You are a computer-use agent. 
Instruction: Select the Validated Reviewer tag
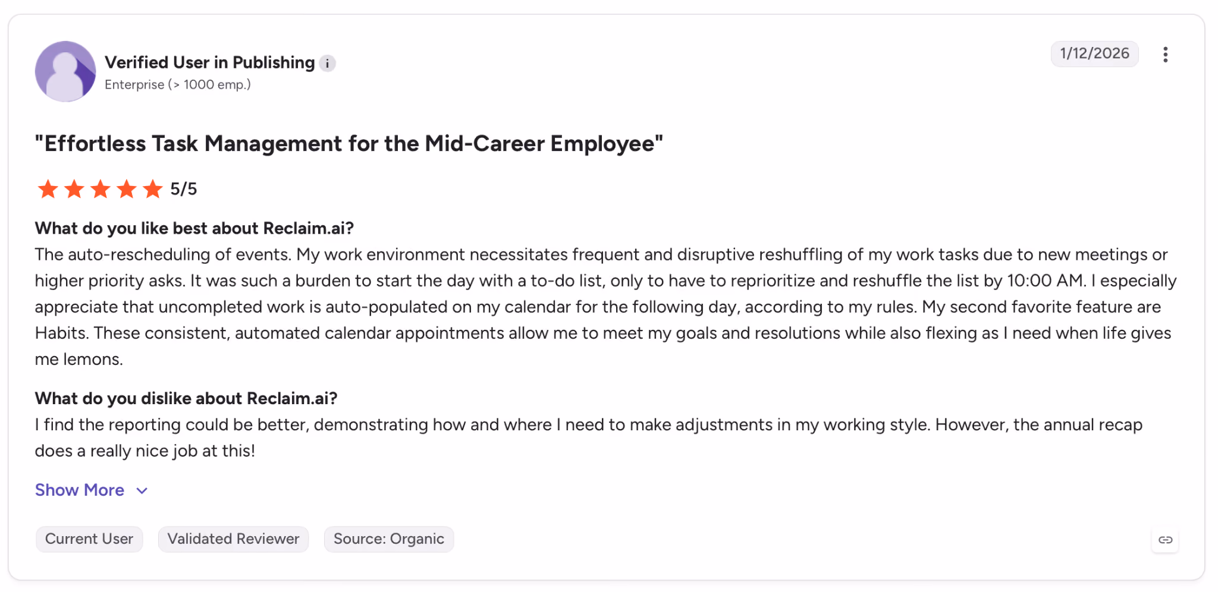pyautogui.click(x=233, y=539)
